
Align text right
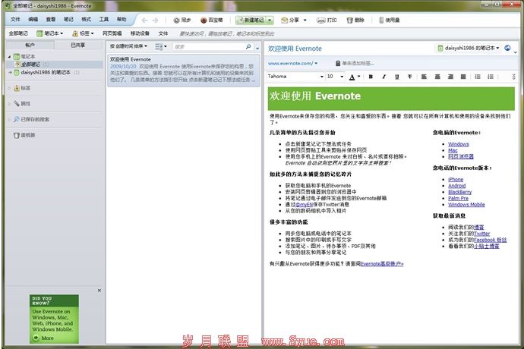point(450,77)
